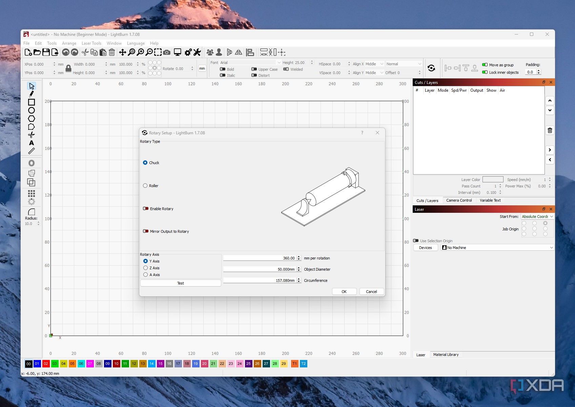Select the arrow Select tool in left toolbar
Screen dimensions: 575x407
click(32, 86)
